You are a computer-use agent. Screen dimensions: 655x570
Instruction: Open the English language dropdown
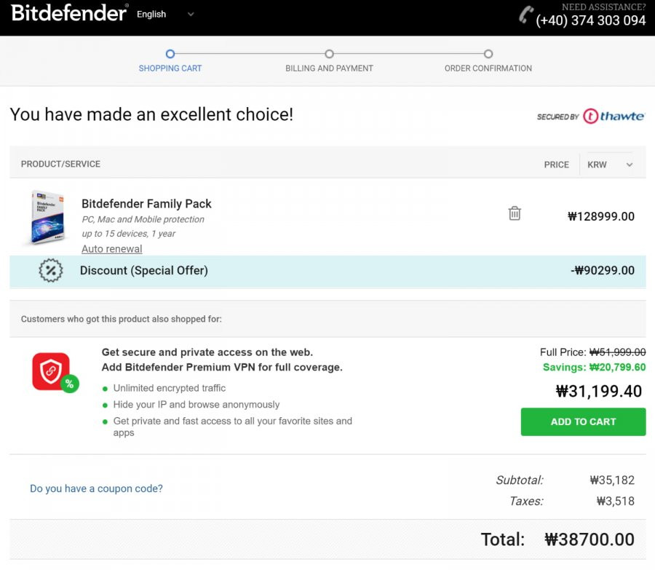165,15
